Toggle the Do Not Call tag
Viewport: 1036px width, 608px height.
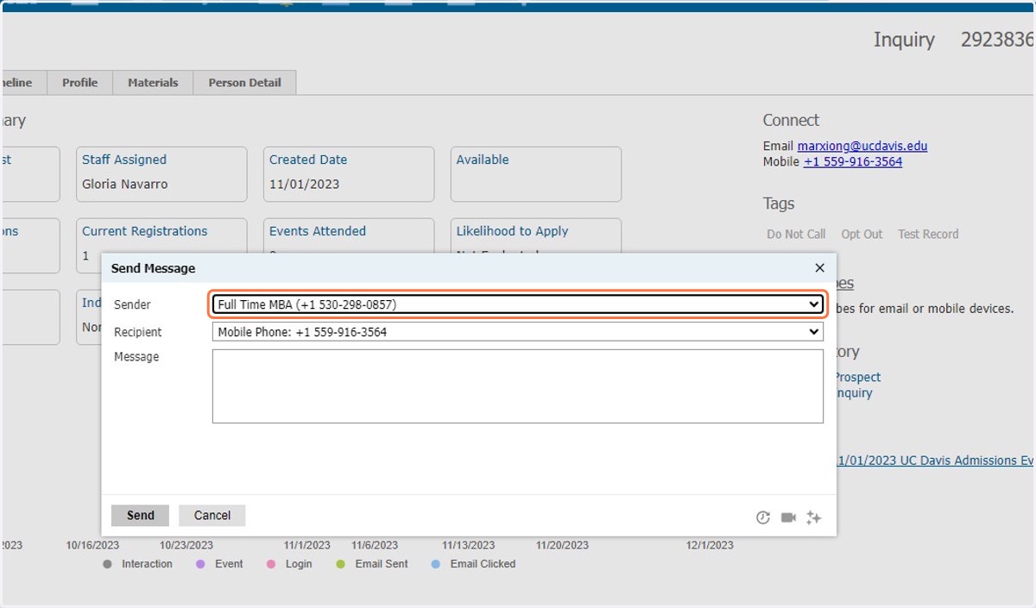tap(796, 234)
